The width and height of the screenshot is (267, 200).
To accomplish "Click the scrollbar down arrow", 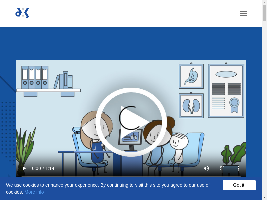I will pyautogui.click(x=264, y=197).
